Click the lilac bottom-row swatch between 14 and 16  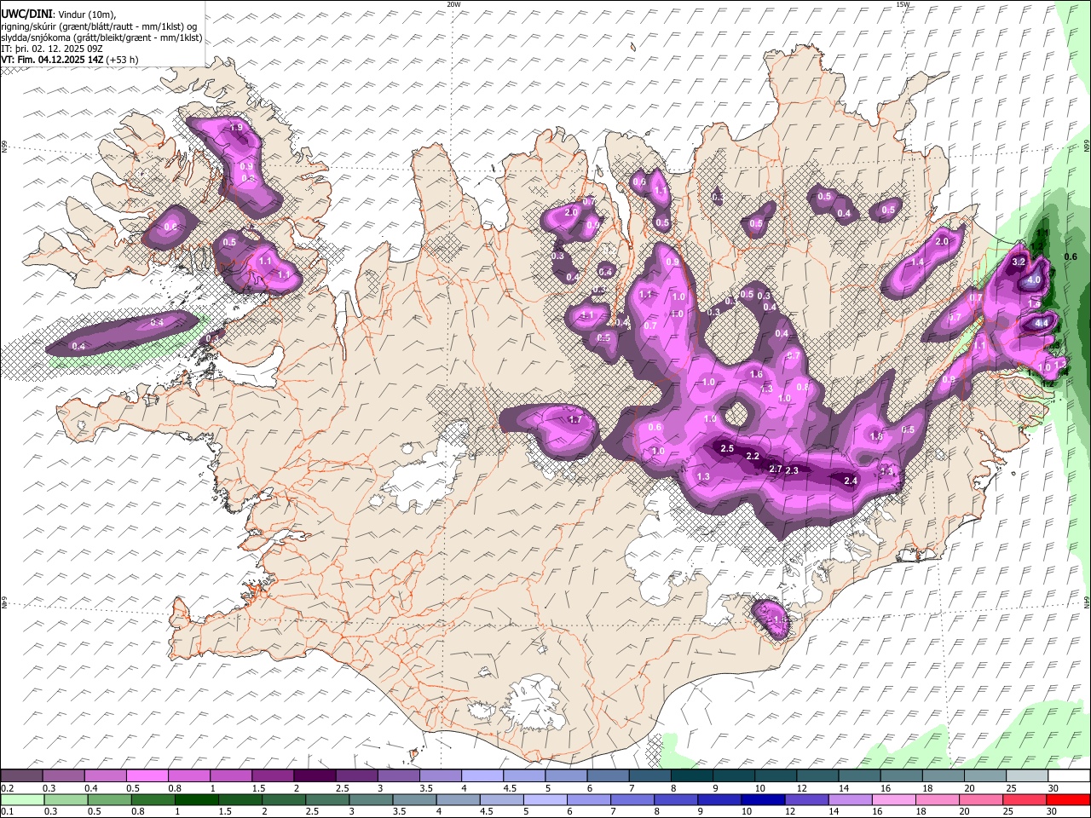coord(850,800)
